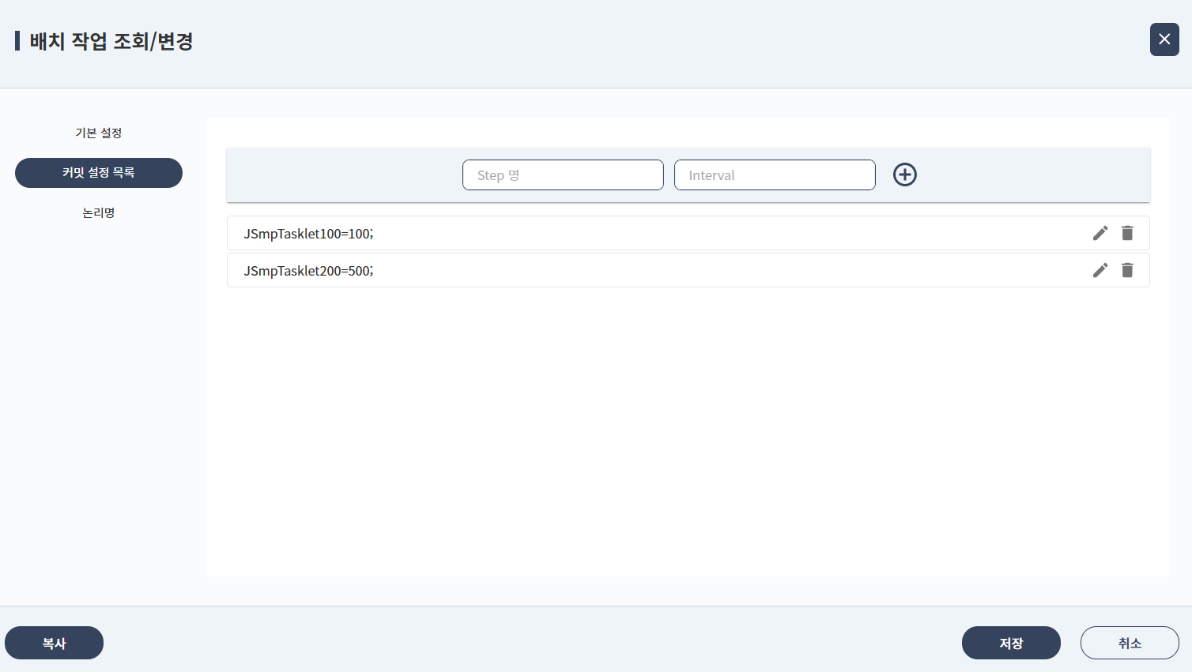Image resolution: width=1192 pixels, height=672 pixels.
Task: Select the JSmpTasklet200=500; list row
Action: [632, 271]
